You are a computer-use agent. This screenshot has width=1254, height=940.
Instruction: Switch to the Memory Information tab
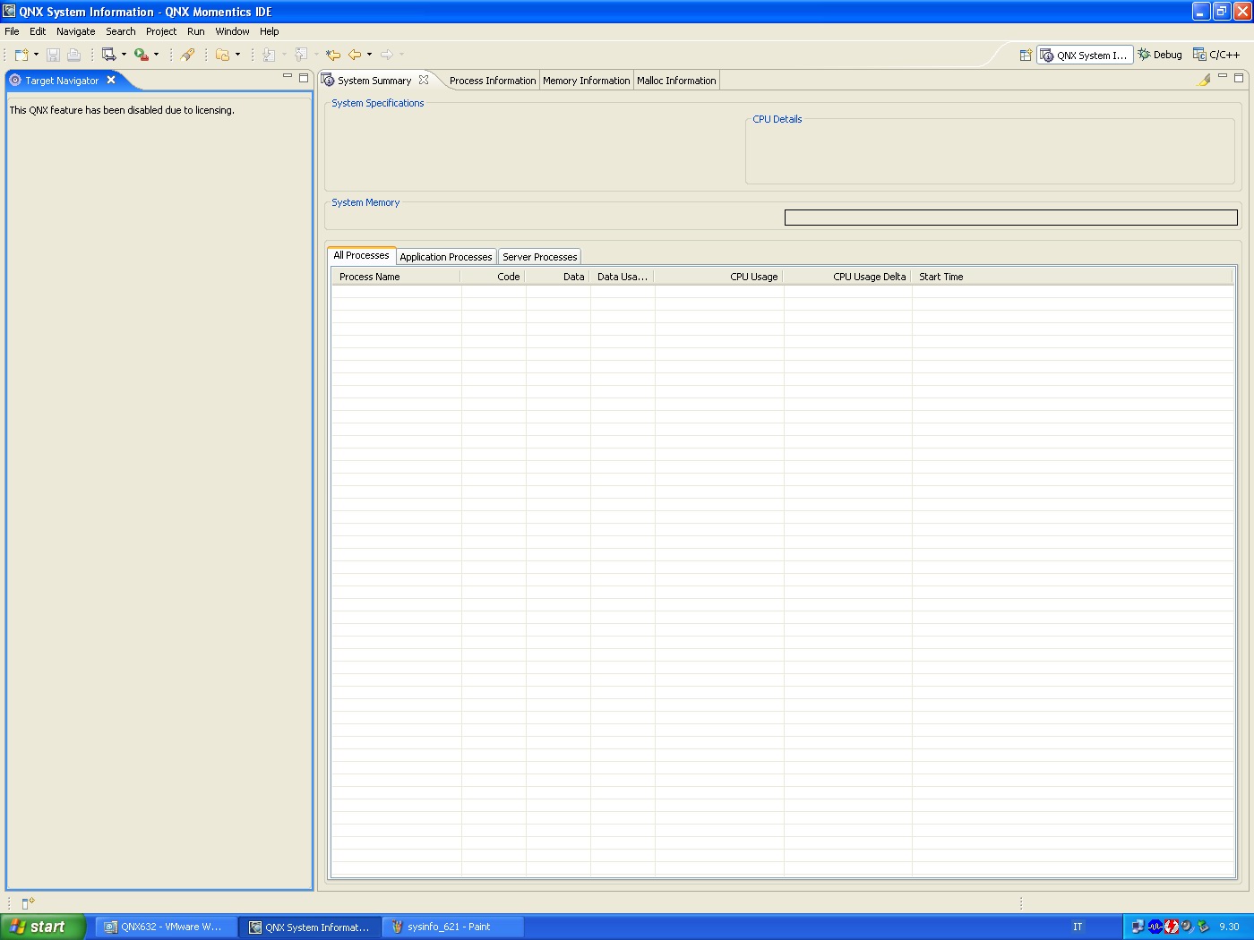tap(586, 81)
